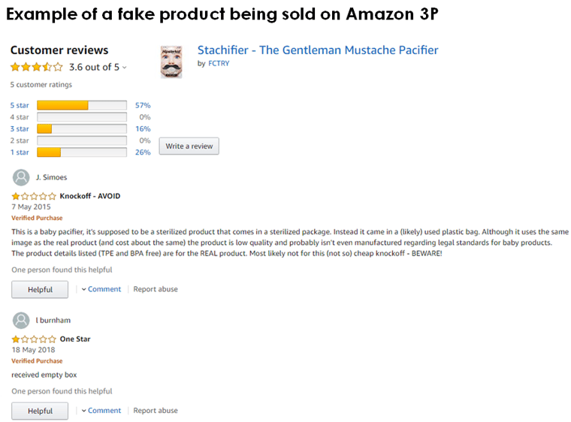Open Stachifier Gentleman Mustache Pacifier title link
This screenshot has width=571, height=422.
[318, 50]
